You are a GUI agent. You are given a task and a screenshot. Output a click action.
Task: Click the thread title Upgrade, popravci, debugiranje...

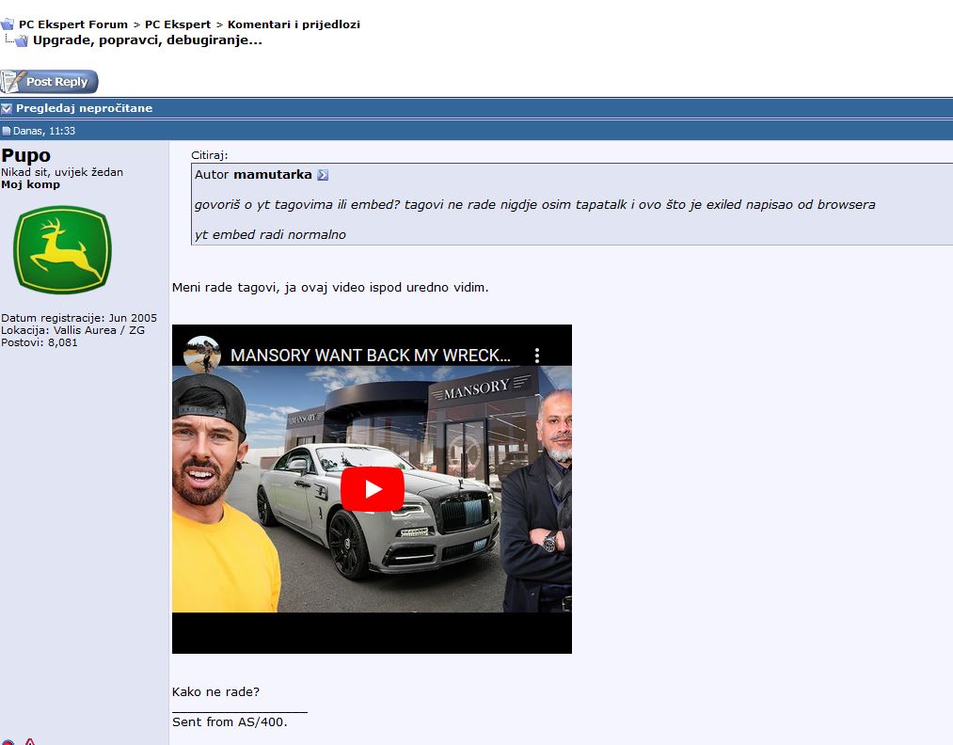(x=147, y=40)
